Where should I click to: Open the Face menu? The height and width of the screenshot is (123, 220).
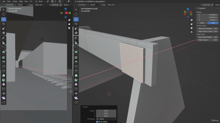pos(26,1)
